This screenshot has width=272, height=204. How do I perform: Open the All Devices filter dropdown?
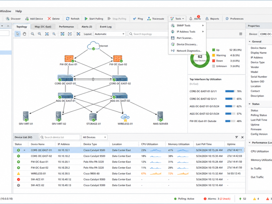[x=95, y=137]
